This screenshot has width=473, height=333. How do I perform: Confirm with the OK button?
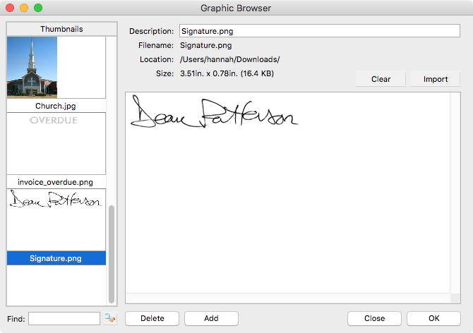(x=433, y=318)
